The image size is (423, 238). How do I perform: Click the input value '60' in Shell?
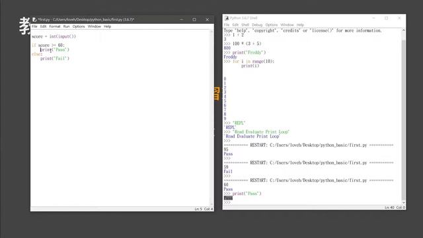pos(226,185)
